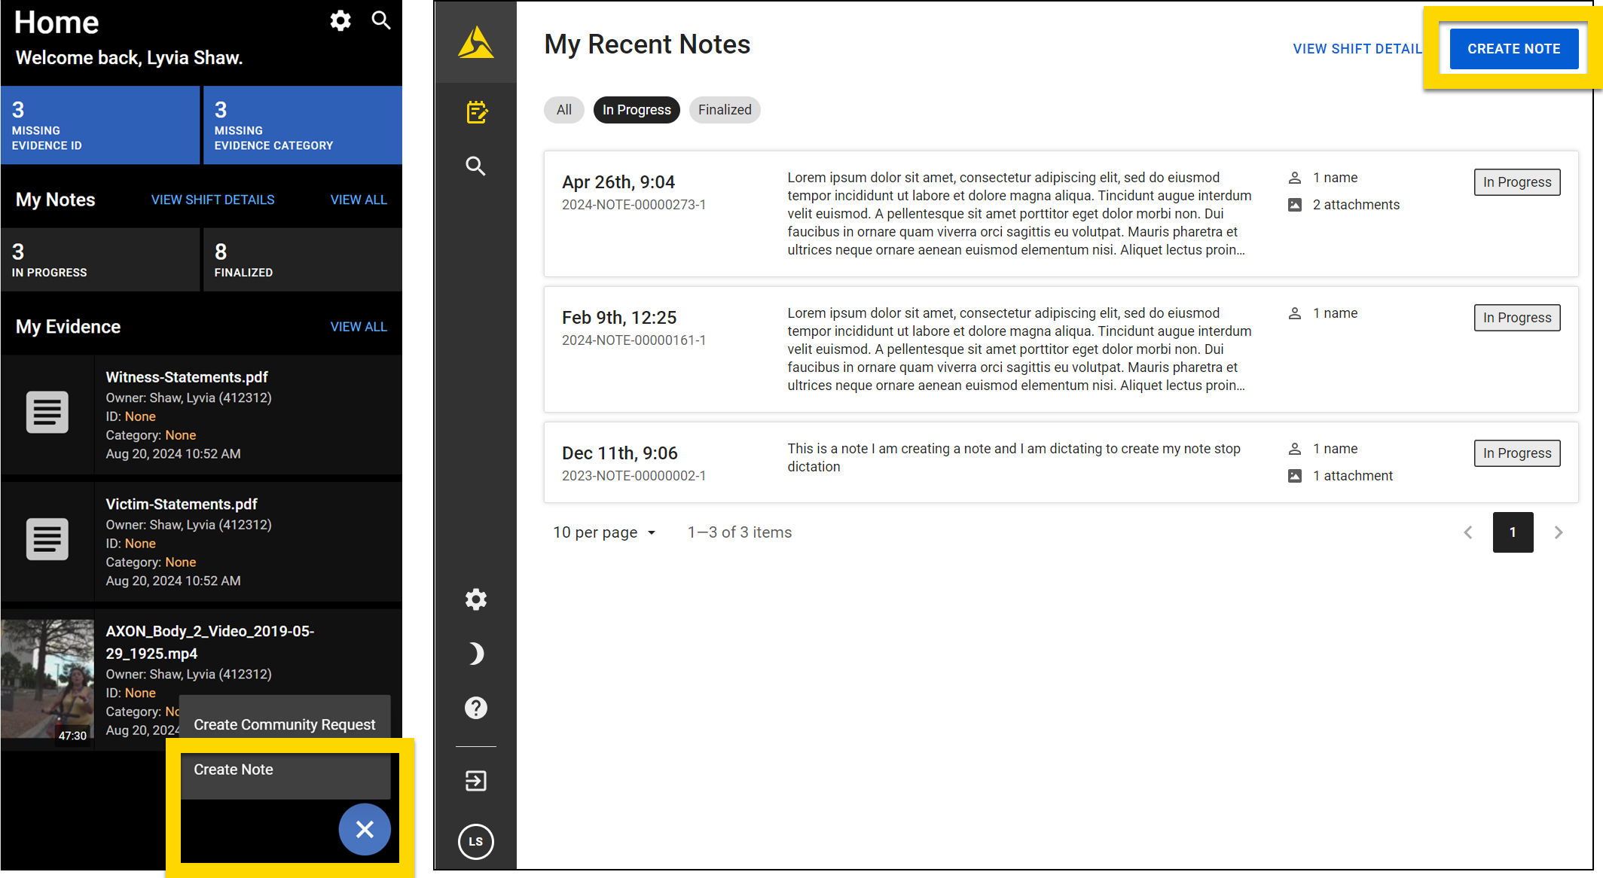Click the Axon logo in sidebar
Image resolution: width=1603 pixels, height=878 pixels.
(475, 43)
